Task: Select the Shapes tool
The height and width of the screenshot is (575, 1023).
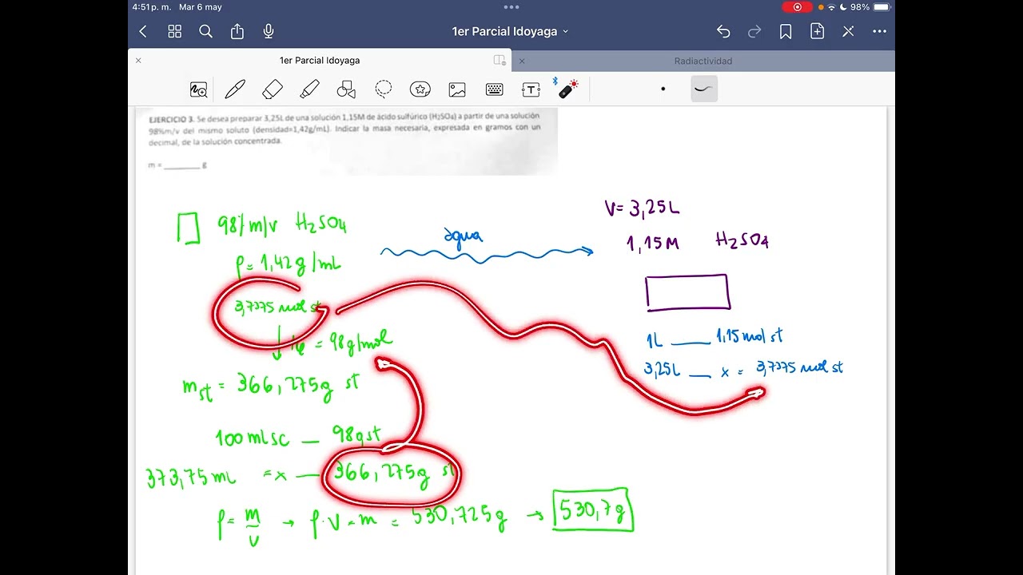Action: click(x=346, y=89)
